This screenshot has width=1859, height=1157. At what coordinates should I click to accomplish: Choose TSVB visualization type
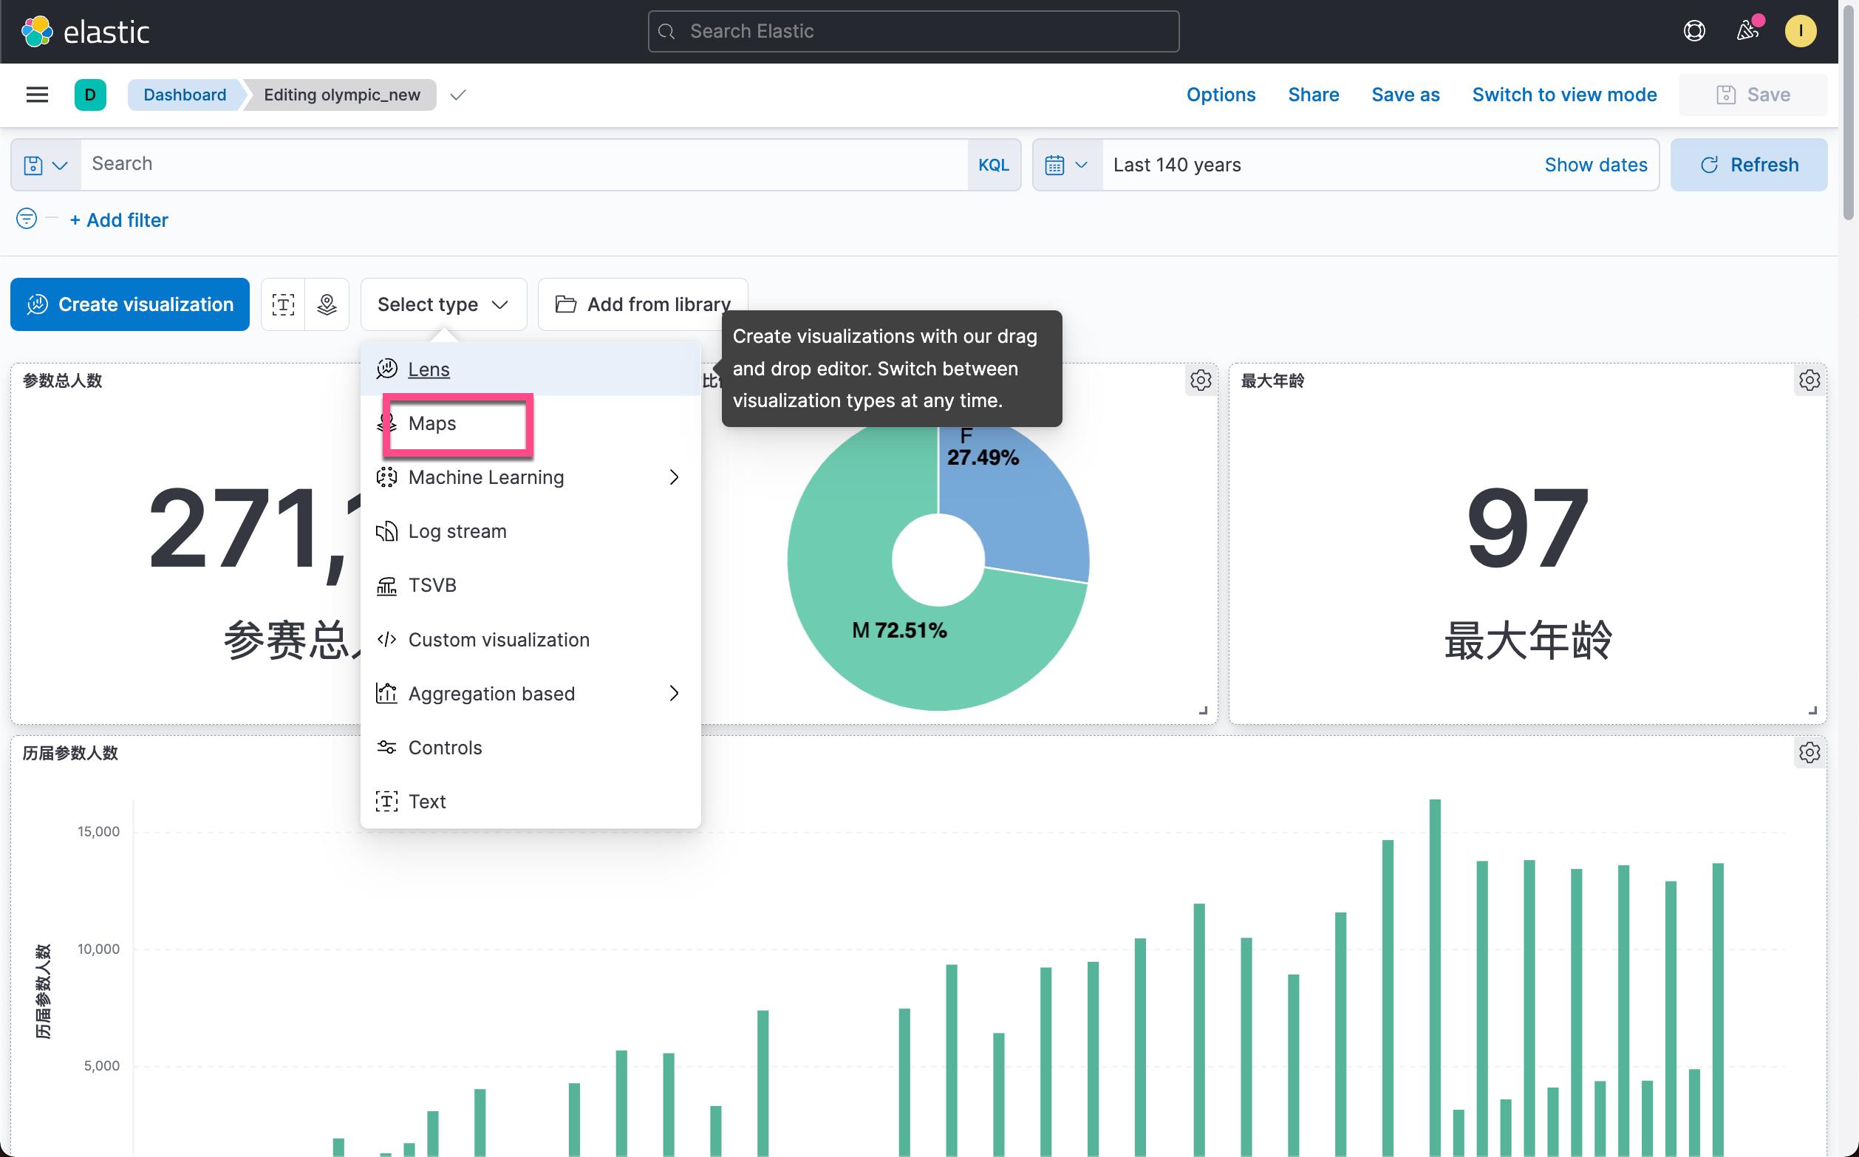pyautogui.click(x=531, y=585)
